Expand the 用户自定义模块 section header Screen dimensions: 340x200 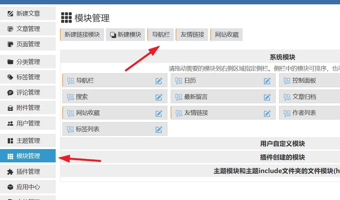[x=282, y=144]
